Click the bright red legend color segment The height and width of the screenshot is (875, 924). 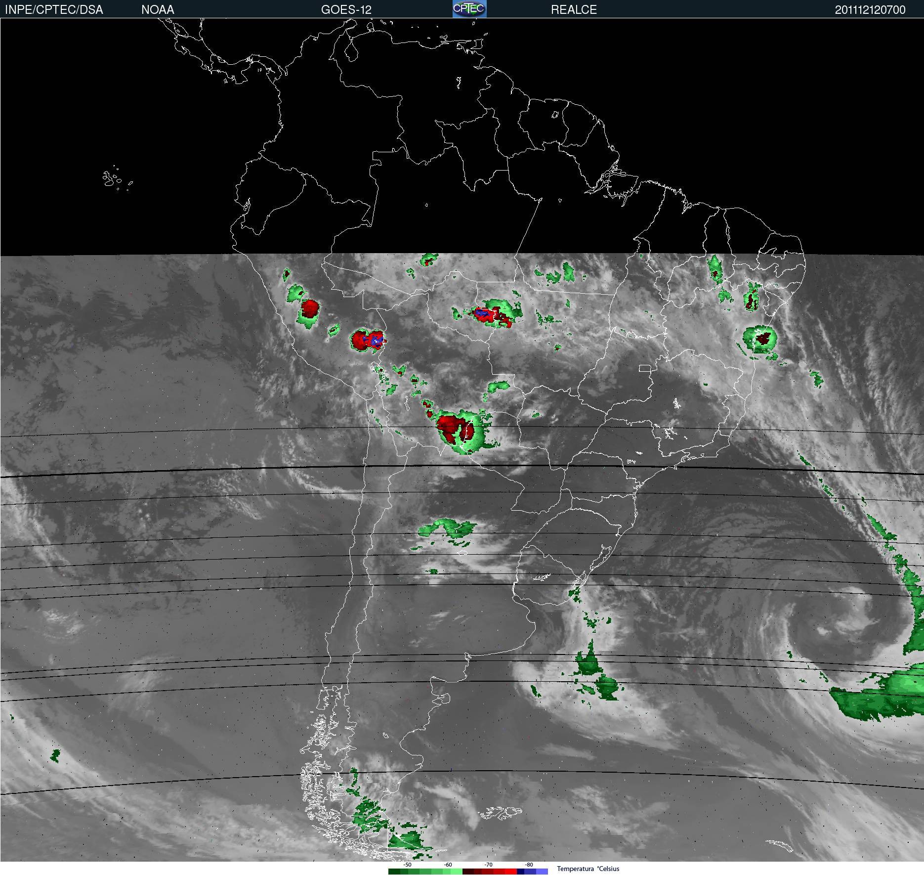point(511,872)
